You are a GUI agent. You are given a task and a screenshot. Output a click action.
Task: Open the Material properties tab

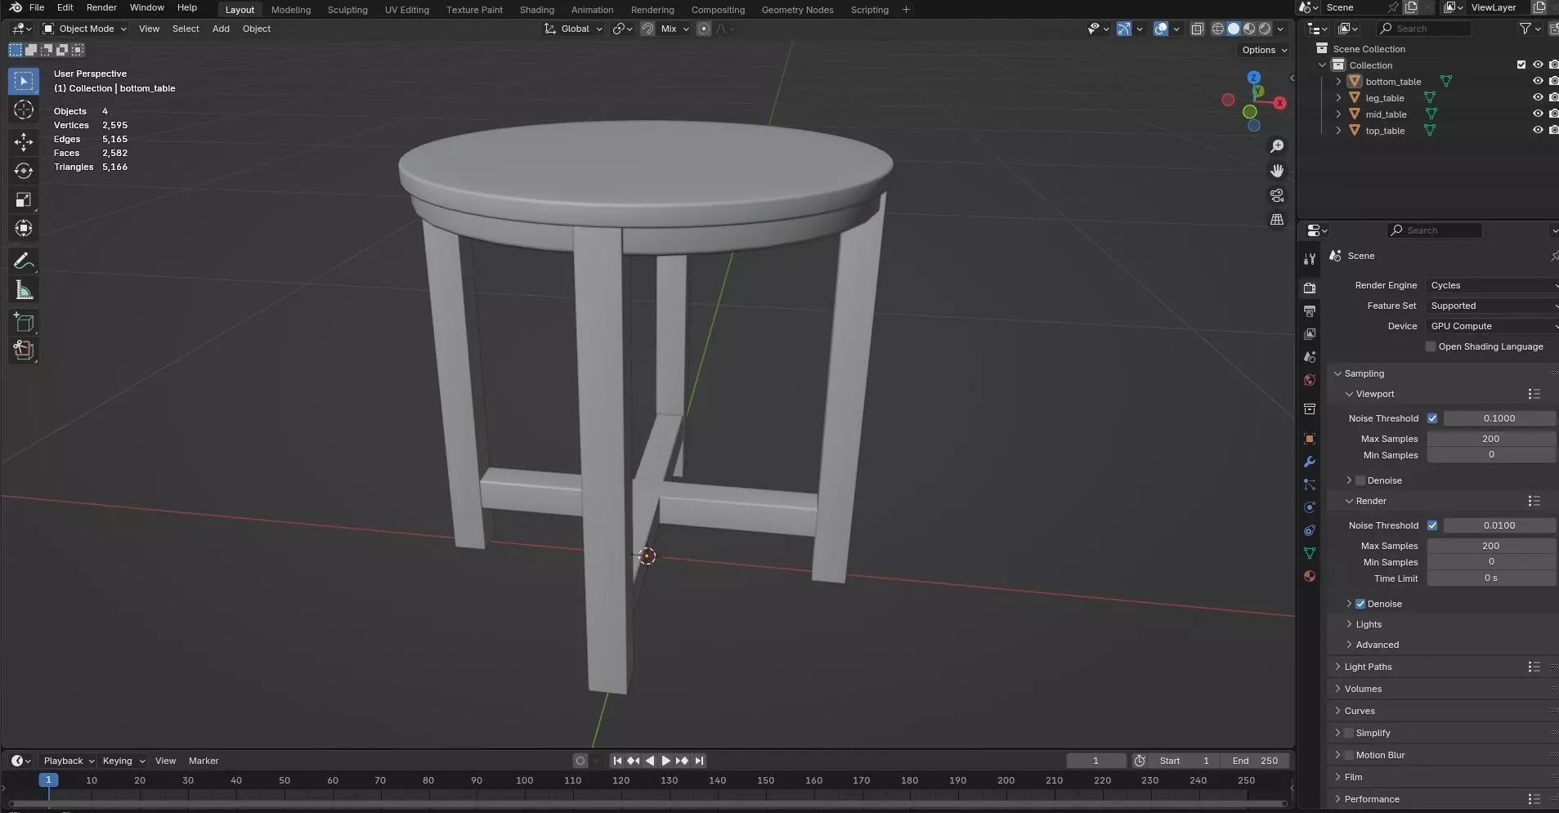(1310, 576)
